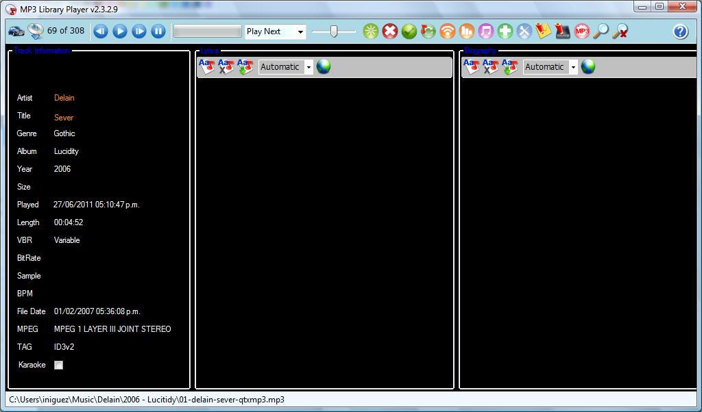This screenshot has width=702, height=412.
Task: Enable the Karaoke checkbox
Action: 58,365
